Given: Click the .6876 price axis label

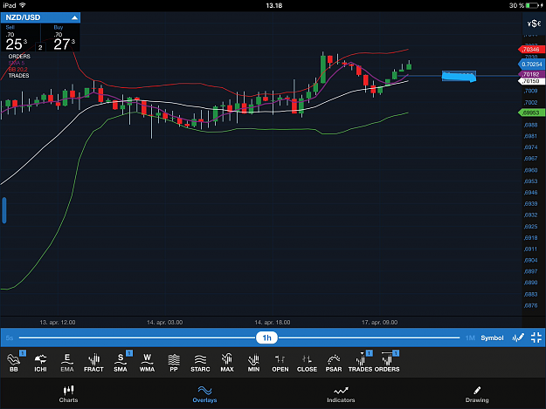Looking at the screenshot, I should point(530,306).
